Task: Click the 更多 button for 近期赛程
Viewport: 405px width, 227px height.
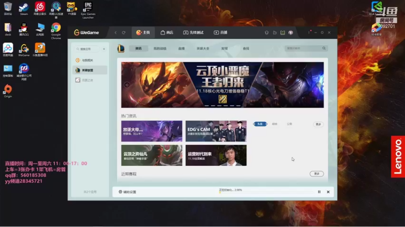Action: point(317,174)
